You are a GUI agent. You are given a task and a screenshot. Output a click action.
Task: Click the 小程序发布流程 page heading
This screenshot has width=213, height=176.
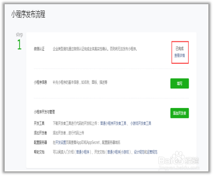click(28, 14)
